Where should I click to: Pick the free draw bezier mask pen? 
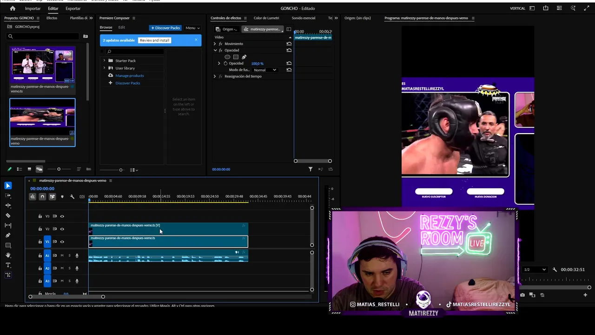point(244,57)
